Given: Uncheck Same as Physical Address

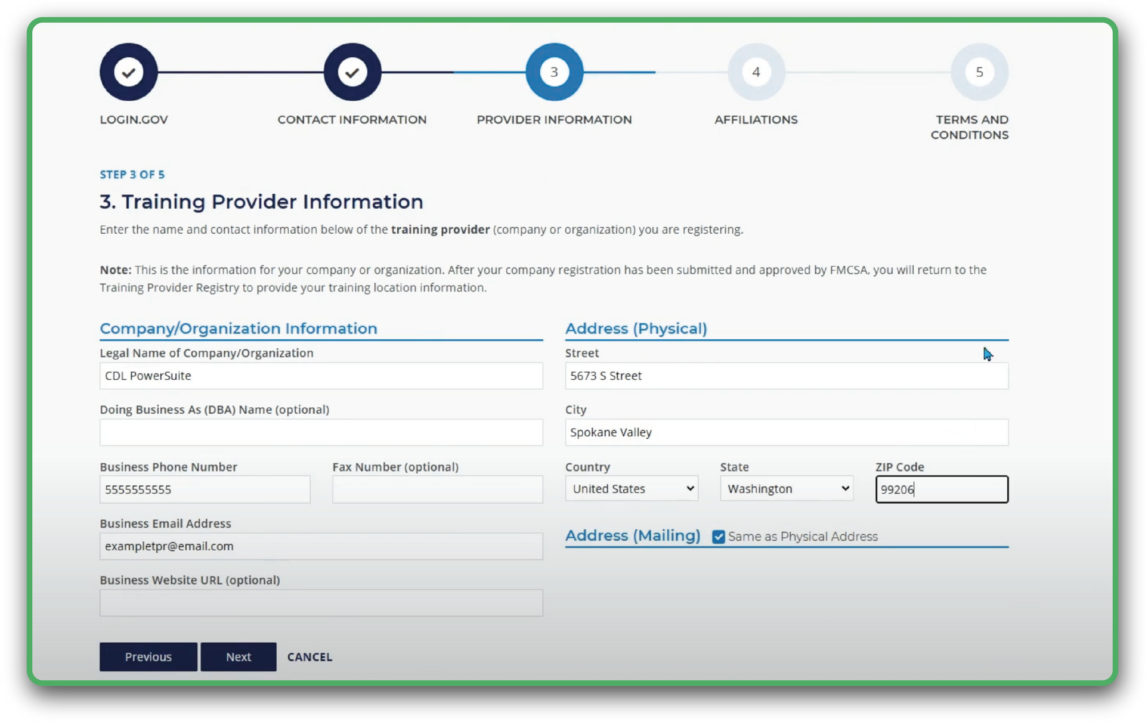Looking at the screenshot, I should click(x=717, y=536).
